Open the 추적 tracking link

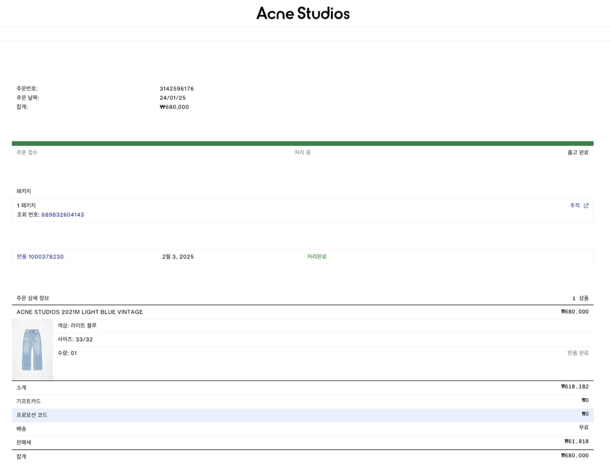point(575,205)
